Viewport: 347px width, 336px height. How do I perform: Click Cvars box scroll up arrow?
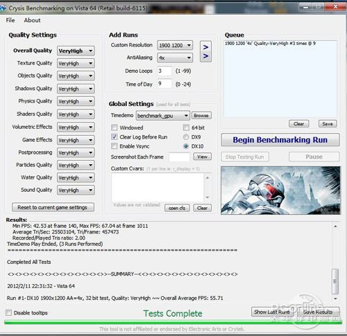208,177
